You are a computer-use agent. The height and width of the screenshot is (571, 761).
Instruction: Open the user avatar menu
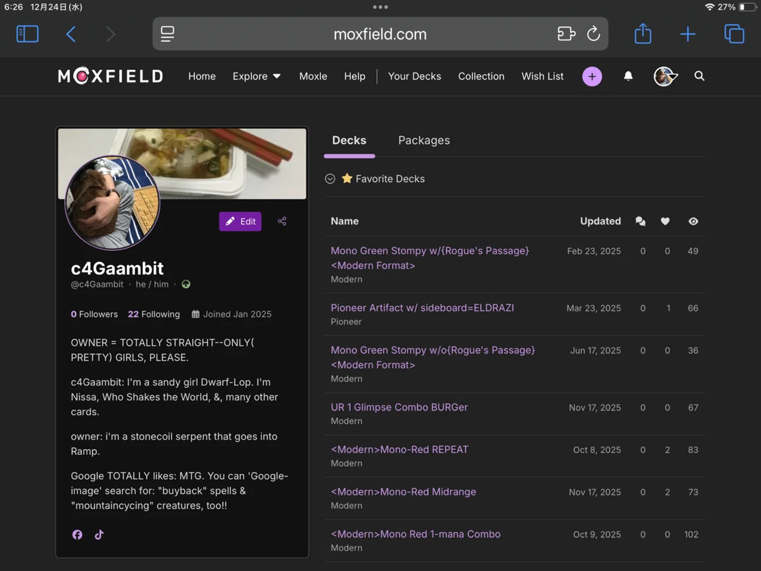pos(665,76)
